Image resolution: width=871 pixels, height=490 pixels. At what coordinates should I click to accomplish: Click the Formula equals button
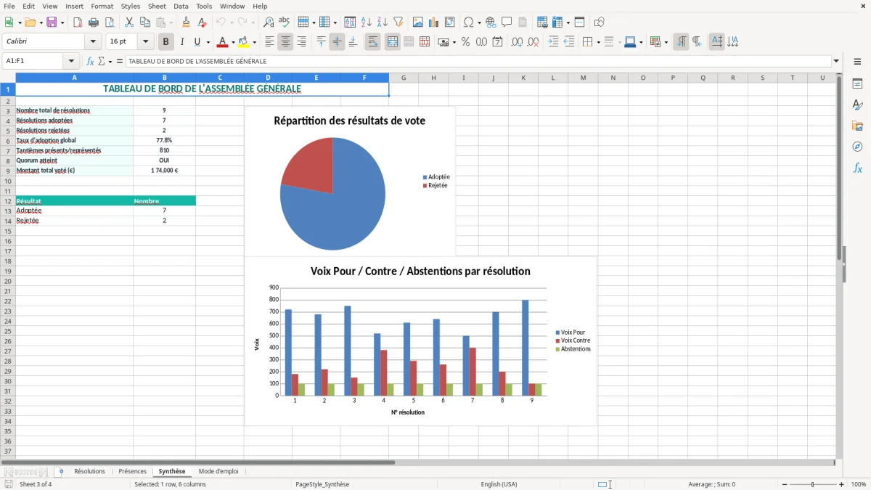pyautogui.click(x=120, y=62)
